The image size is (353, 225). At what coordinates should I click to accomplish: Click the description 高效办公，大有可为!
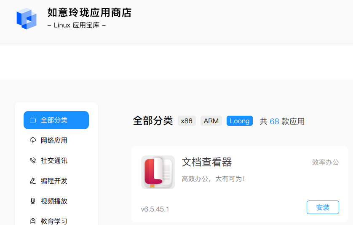click(x=213, y=179)
